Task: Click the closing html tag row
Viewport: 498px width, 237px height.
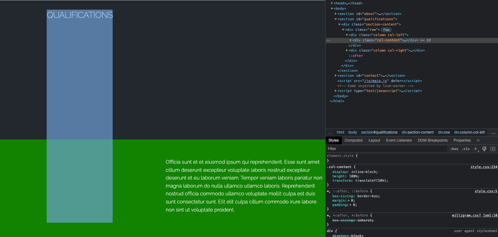Action: tap(337, 101)
